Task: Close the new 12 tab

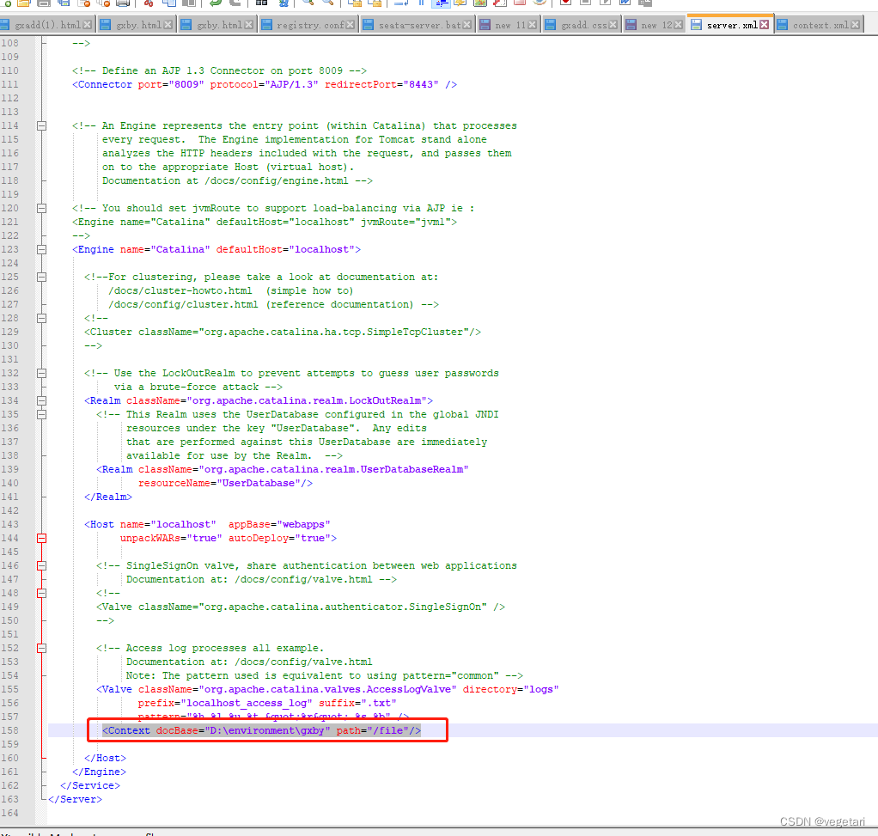Action: coord(678,25)
